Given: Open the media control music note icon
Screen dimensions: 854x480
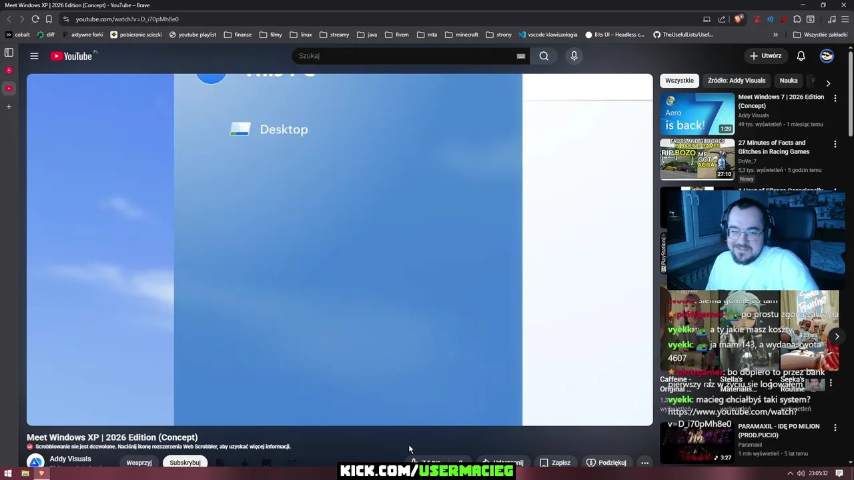Looking at the screenshot, I should (831, 19).
